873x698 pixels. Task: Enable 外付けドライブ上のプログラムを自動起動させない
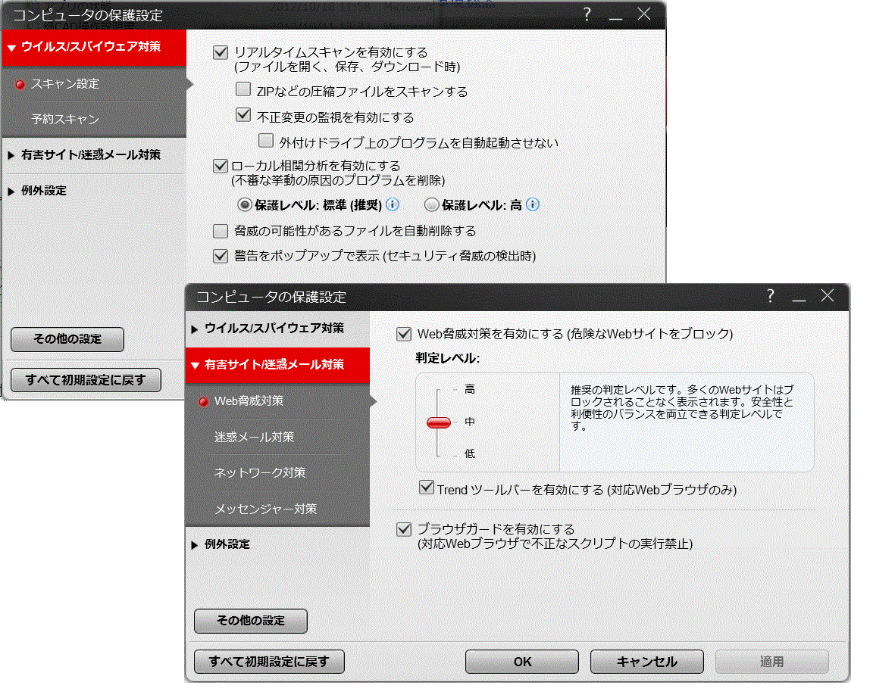(266, 140)
